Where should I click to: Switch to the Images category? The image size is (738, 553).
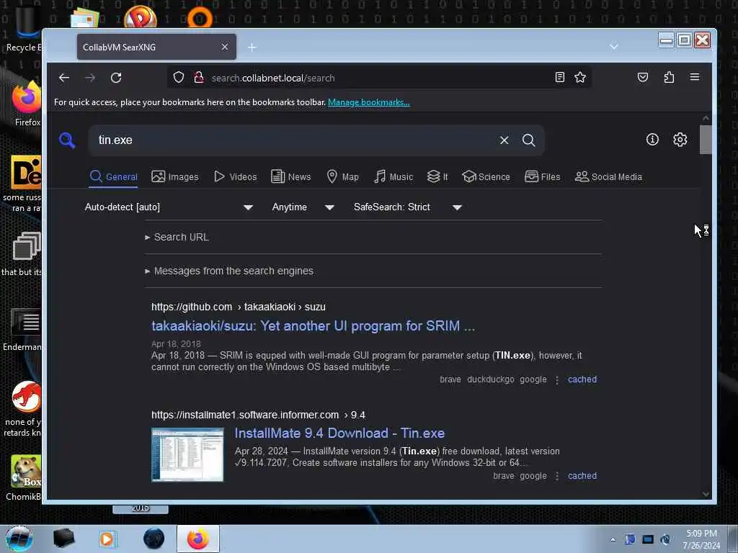tap(174, 177)
